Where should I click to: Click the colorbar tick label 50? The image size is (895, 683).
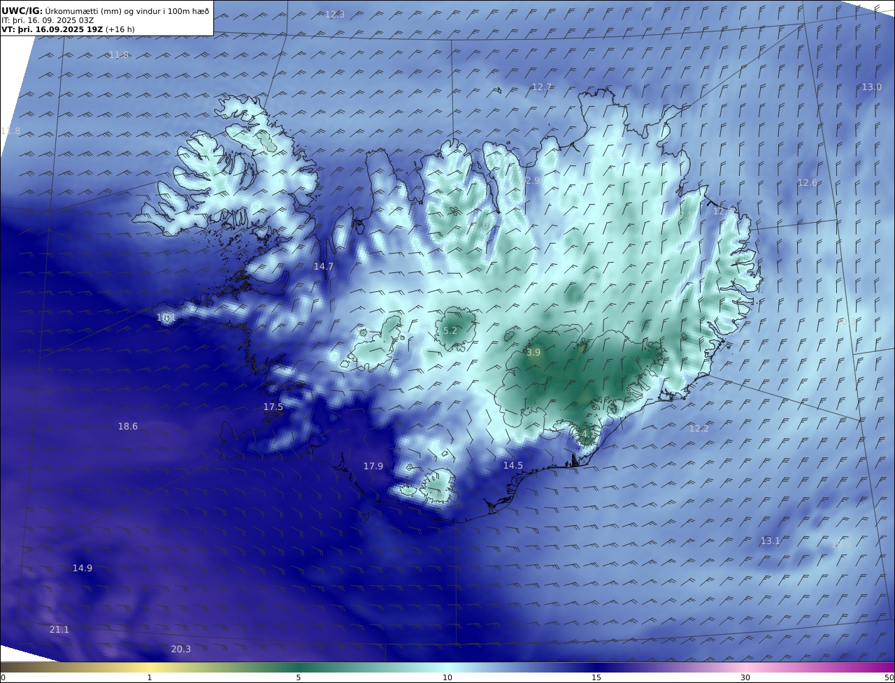(x=889, y=677)
